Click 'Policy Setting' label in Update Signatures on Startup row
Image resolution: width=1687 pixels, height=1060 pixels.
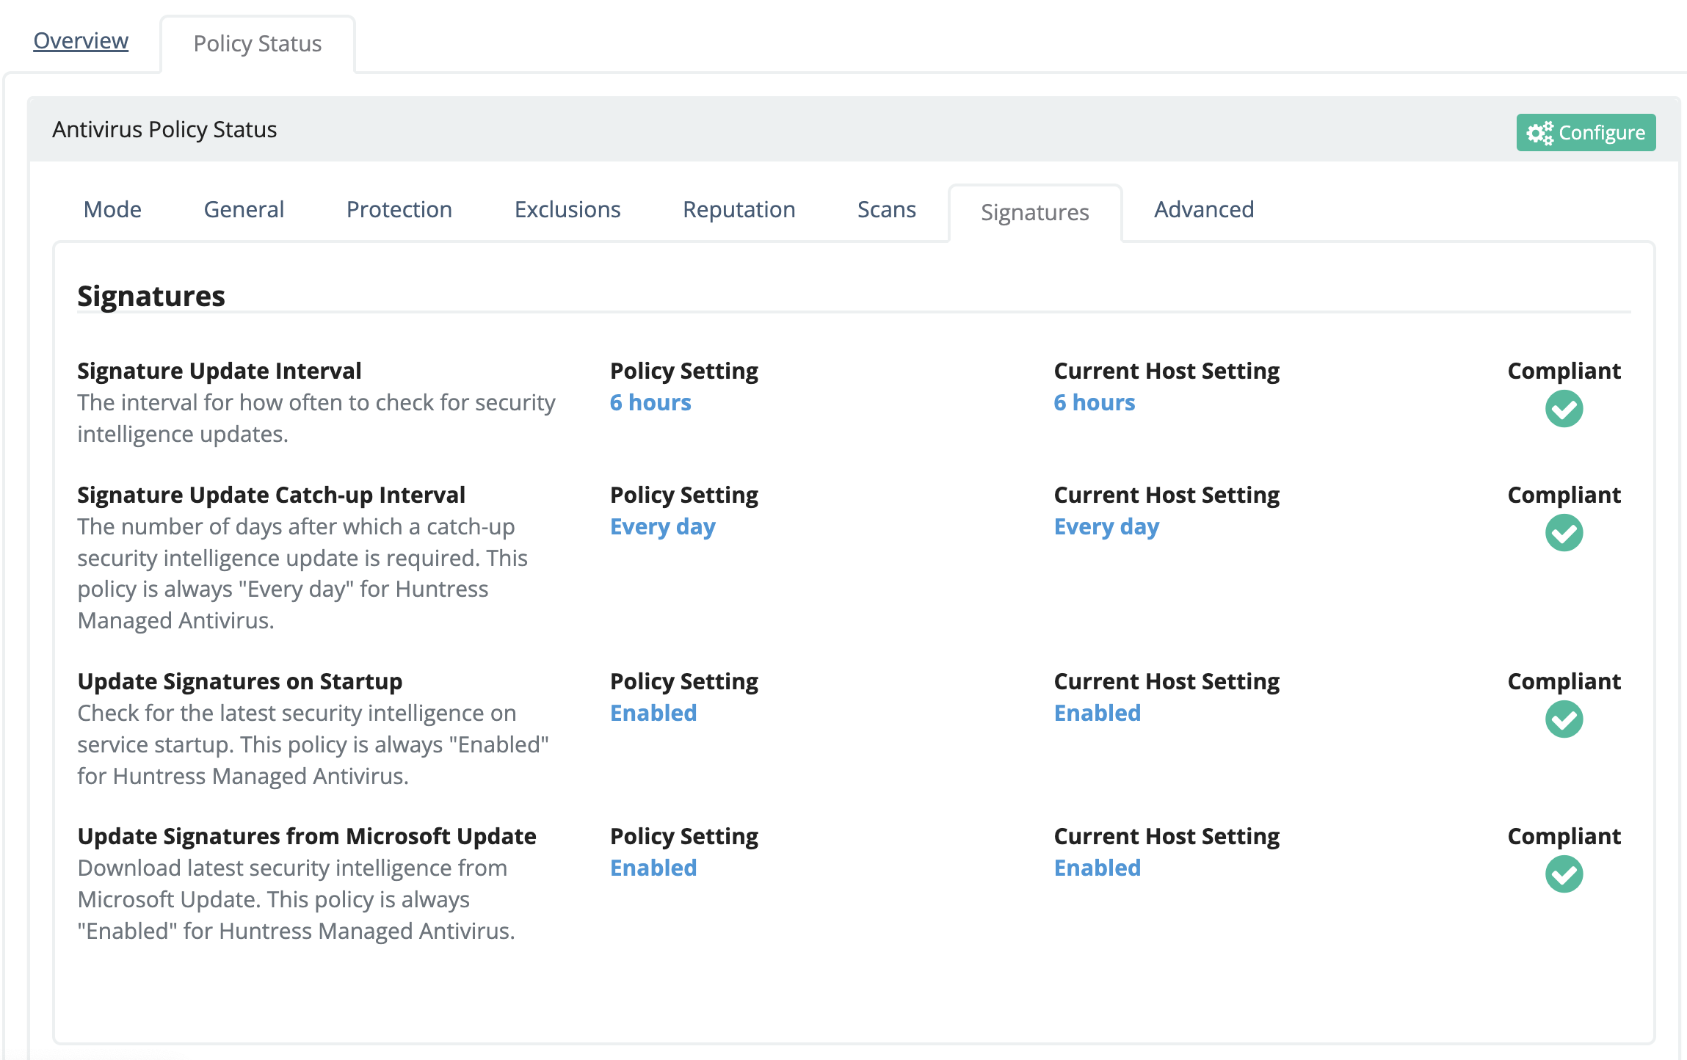684,682
